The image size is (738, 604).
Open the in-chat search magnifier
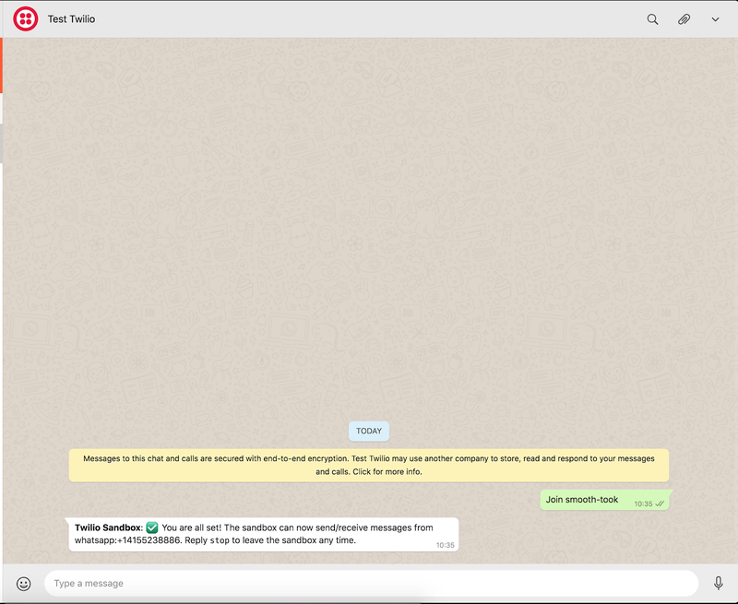point(652,18)
